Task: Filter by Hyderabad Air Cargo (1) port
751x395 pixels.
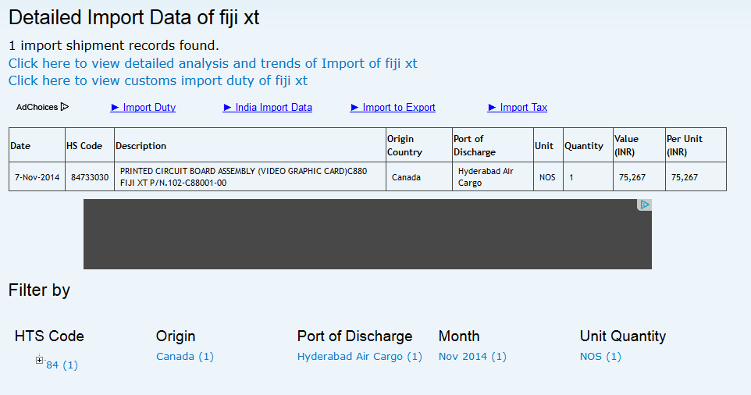Action: point(359,357)
